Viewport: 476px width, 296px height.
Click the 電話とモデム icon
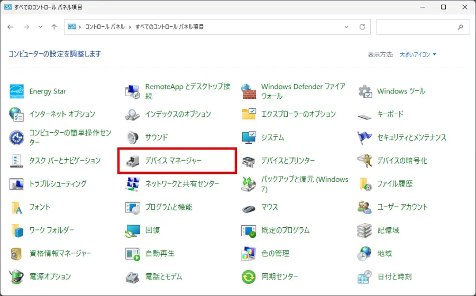[133, 276]
